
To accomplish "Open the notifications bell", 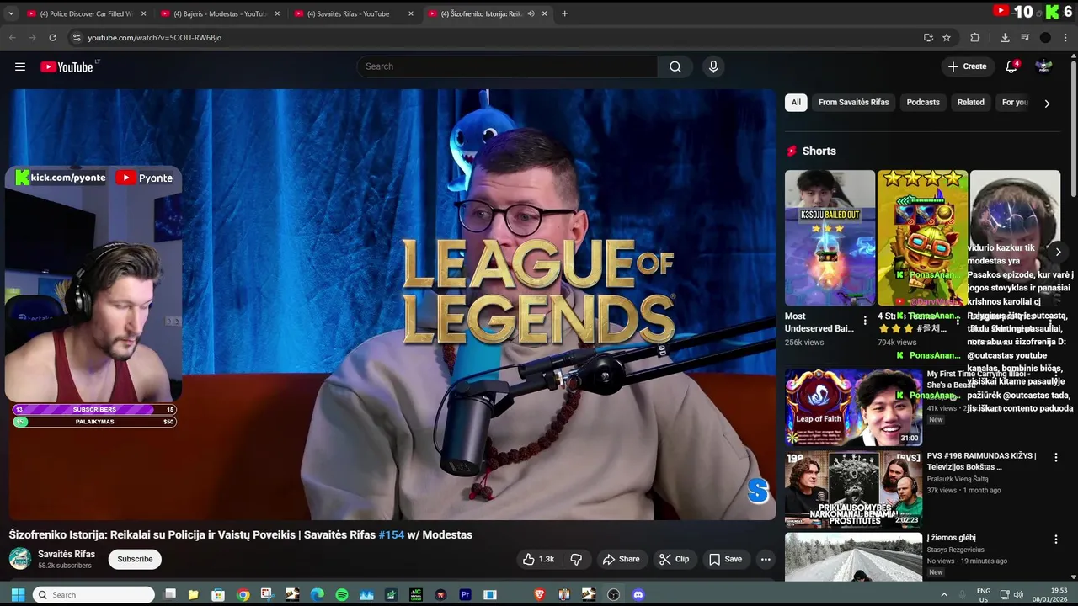I will 1011,66.
